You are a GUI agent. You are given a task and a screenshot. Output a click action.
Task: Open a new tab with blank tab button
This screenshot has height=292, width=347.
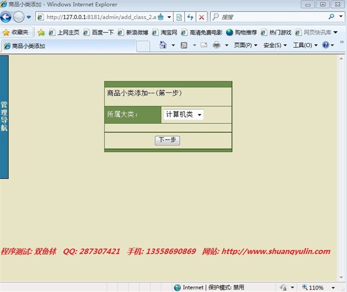tap(143, 47)
